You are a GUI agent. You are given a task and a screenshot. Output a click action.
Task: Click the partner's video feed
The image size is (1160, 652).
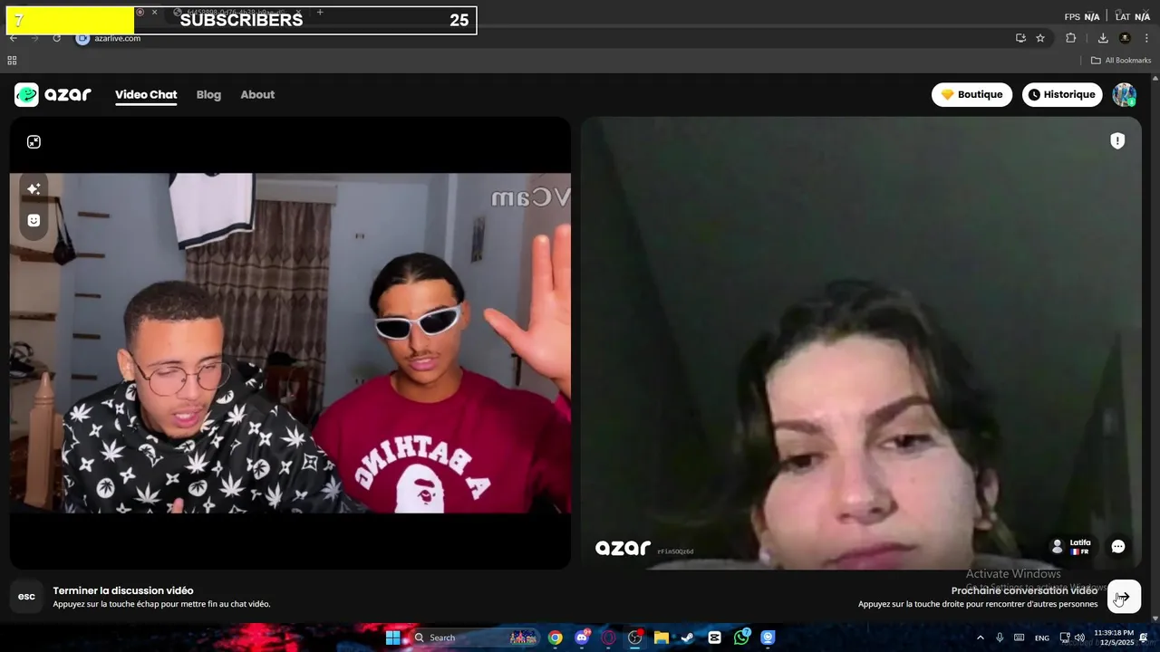click(860, 342)
